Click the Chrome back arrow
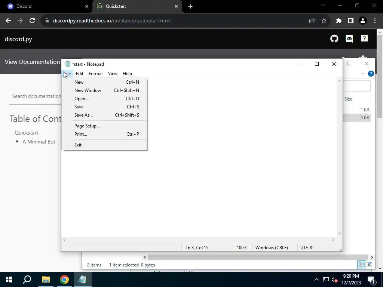This screenshot has width=383, height=287. [x=8, y=21]
